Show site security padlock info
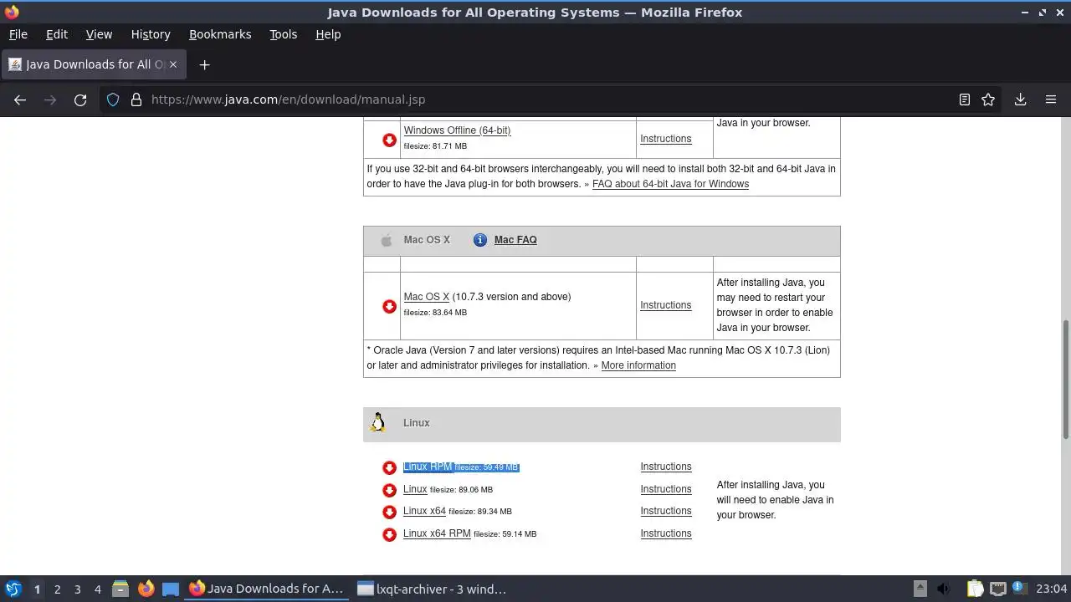This screenshot has height=602, width=1071. [136, 99]
